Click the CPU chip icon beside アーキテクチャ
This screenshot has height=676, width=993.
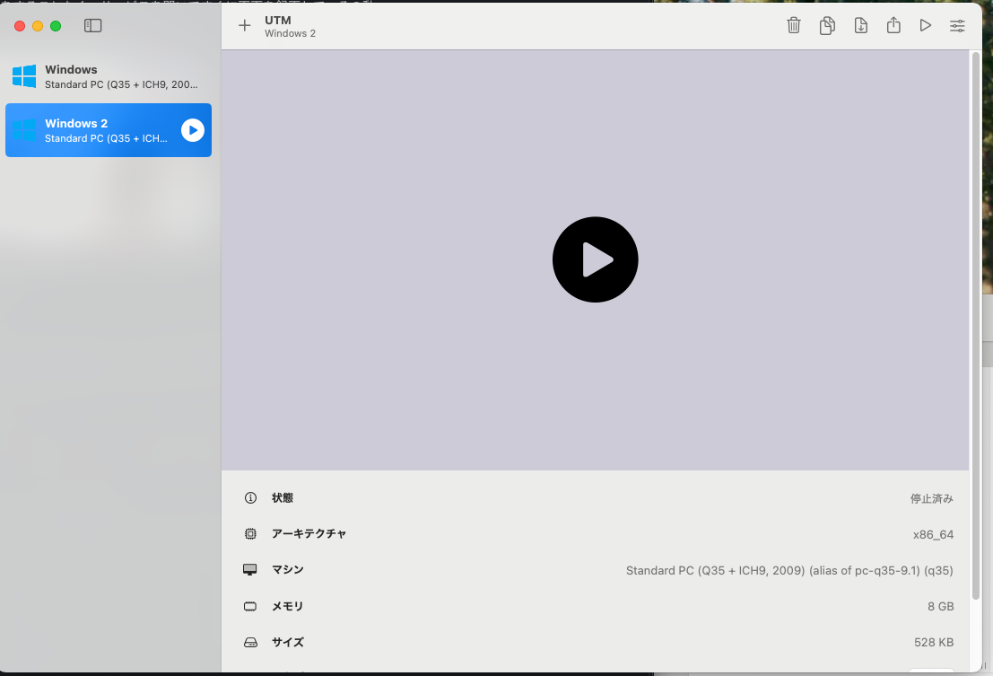(x=250, y=533)
